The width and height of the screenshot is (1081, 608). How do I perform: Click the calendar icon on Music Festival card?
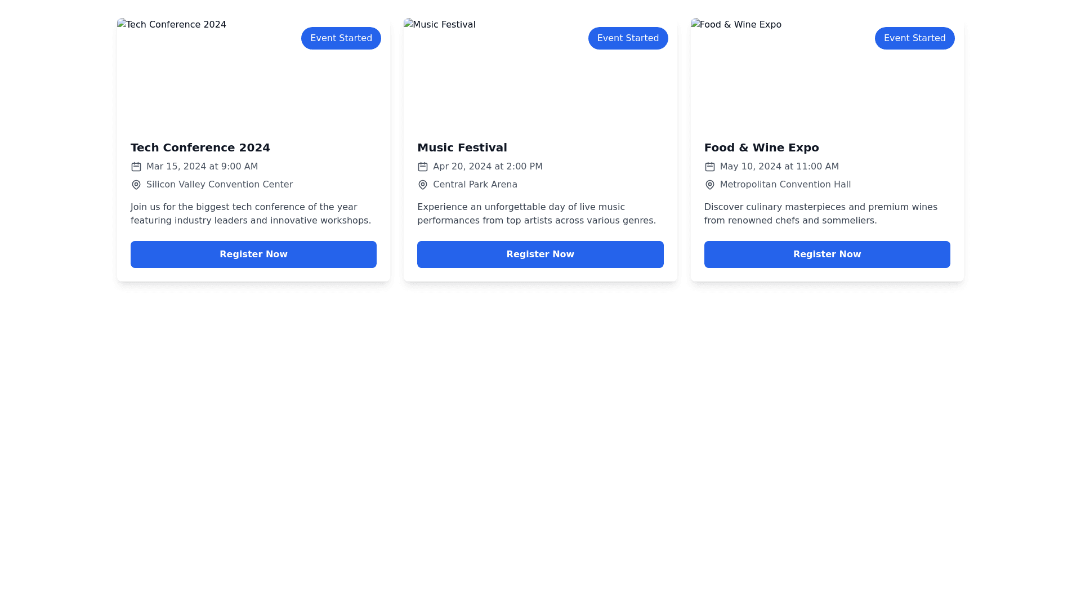[422, 167]
